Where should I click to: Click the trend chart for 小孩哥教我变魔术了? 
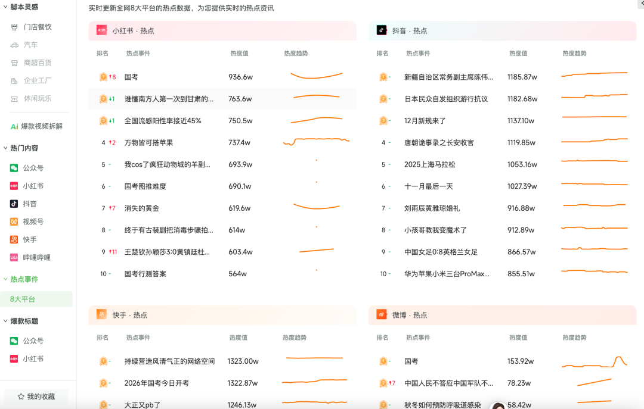[x=595, y=227]
